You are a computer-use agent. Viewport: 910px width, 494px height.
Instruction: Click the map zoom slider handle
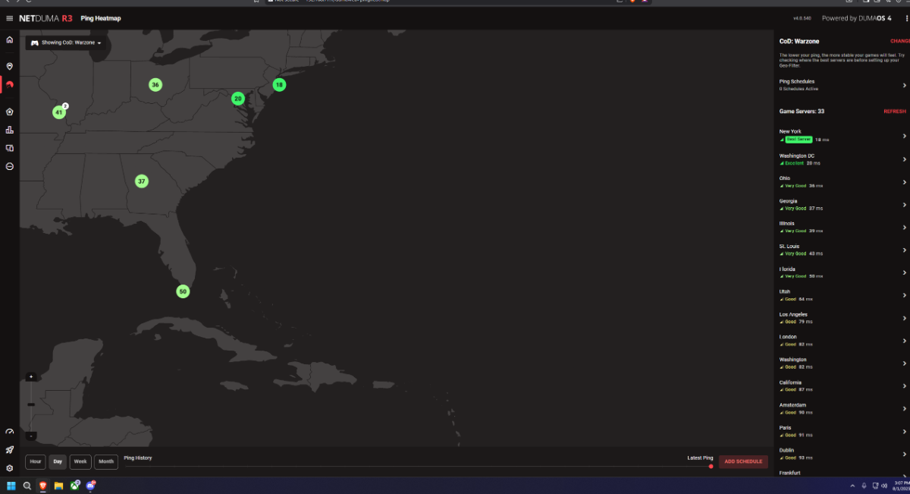coord(31,404)
